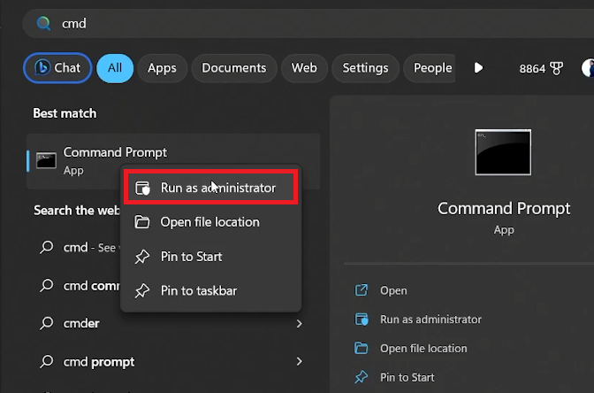
Task: Switch to the Documents filter tab
Action: 233,68
